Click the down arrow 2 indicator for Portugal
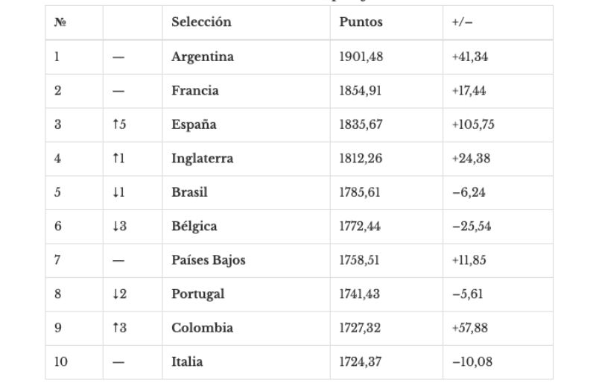Viewport: 596px width, 389px height. tap(119, 294)
